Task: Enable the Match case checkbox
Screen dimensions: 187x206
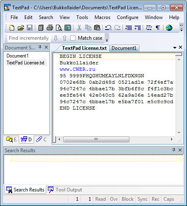Action: click(x=73, y=38)
